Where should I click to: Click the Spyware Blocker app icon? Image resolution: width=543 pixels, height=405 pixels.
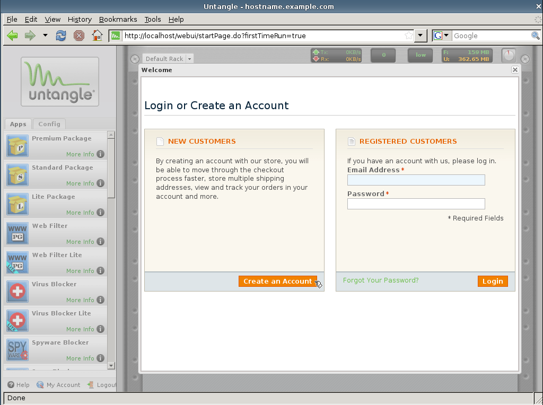(x=17, y=350)
